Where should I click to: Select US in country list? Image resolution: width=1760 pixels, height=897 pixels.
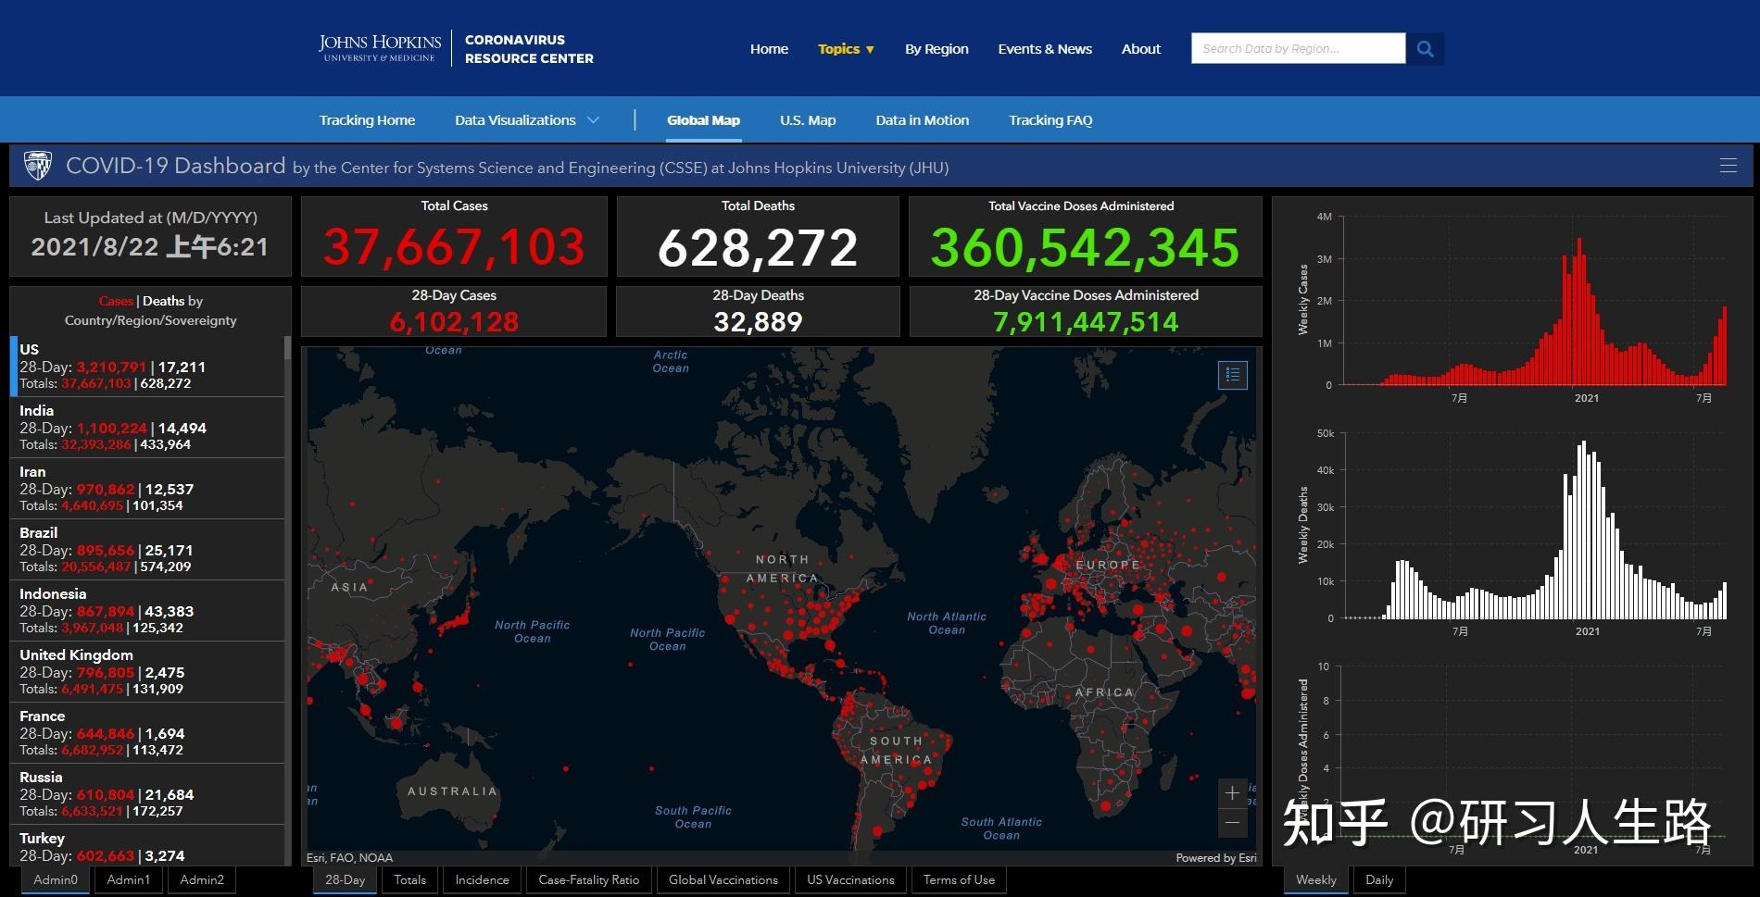(x=148, y=366)
